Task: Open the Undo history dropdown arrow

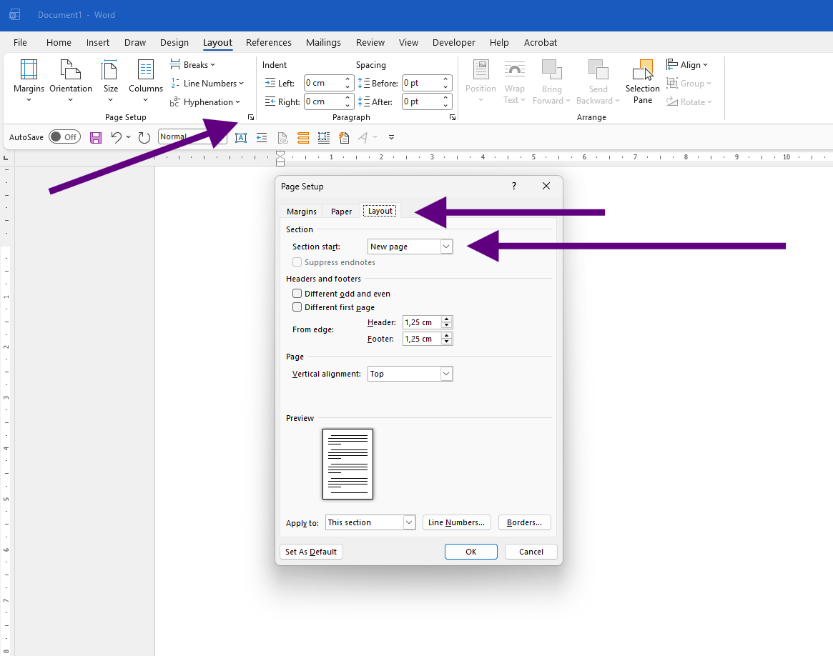Action: click(x=128, y=137)
